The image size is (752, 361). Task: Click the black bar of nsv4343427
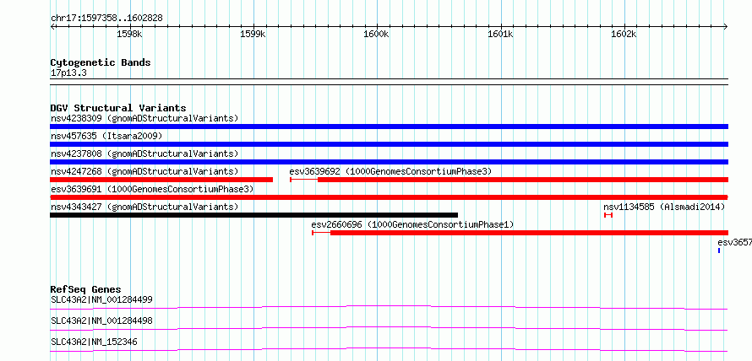click(x=254, y=215)
